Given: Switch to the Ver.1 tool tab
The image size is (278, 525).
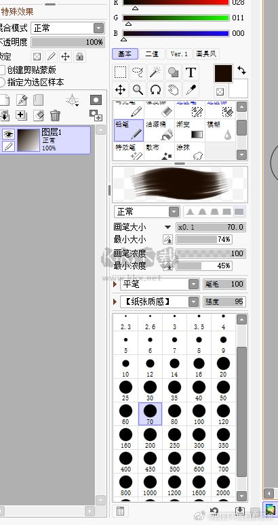Looking at the screenshot, I should pos(179,54).
